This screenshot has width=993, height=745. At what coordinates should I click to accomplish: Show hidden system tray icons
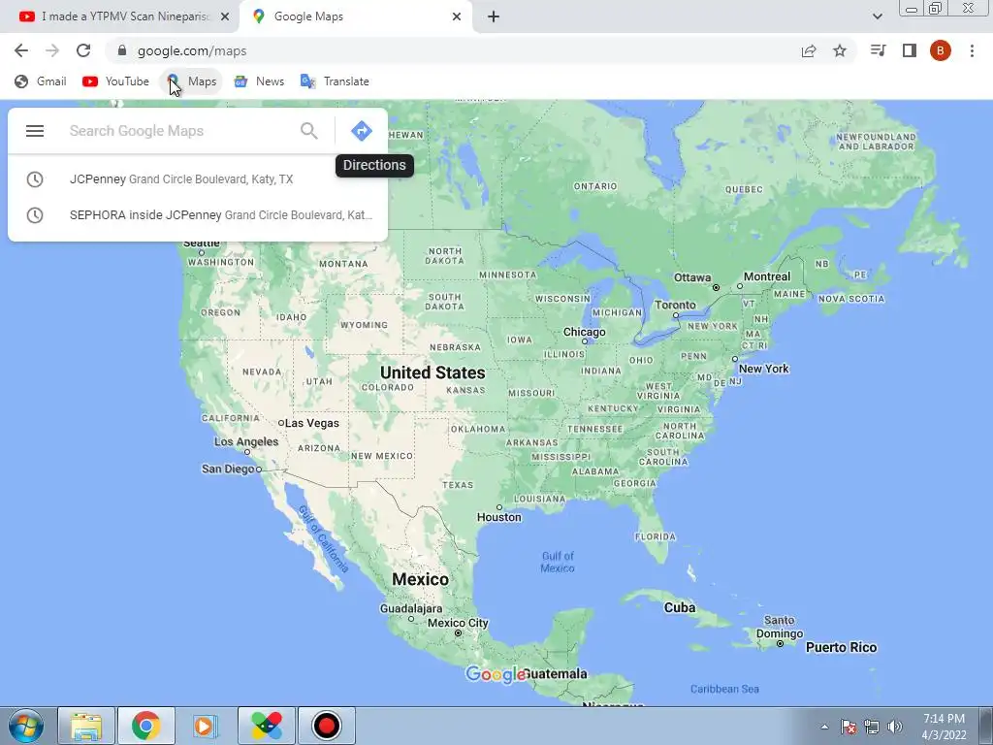[x=824, y=727]
